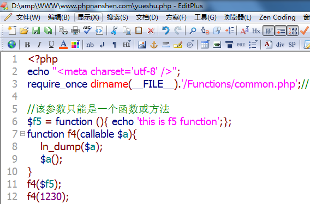Viewport: 310px width, 204px height.
Task: Open the heading HI dropdown
Action: tap(126, 45)
